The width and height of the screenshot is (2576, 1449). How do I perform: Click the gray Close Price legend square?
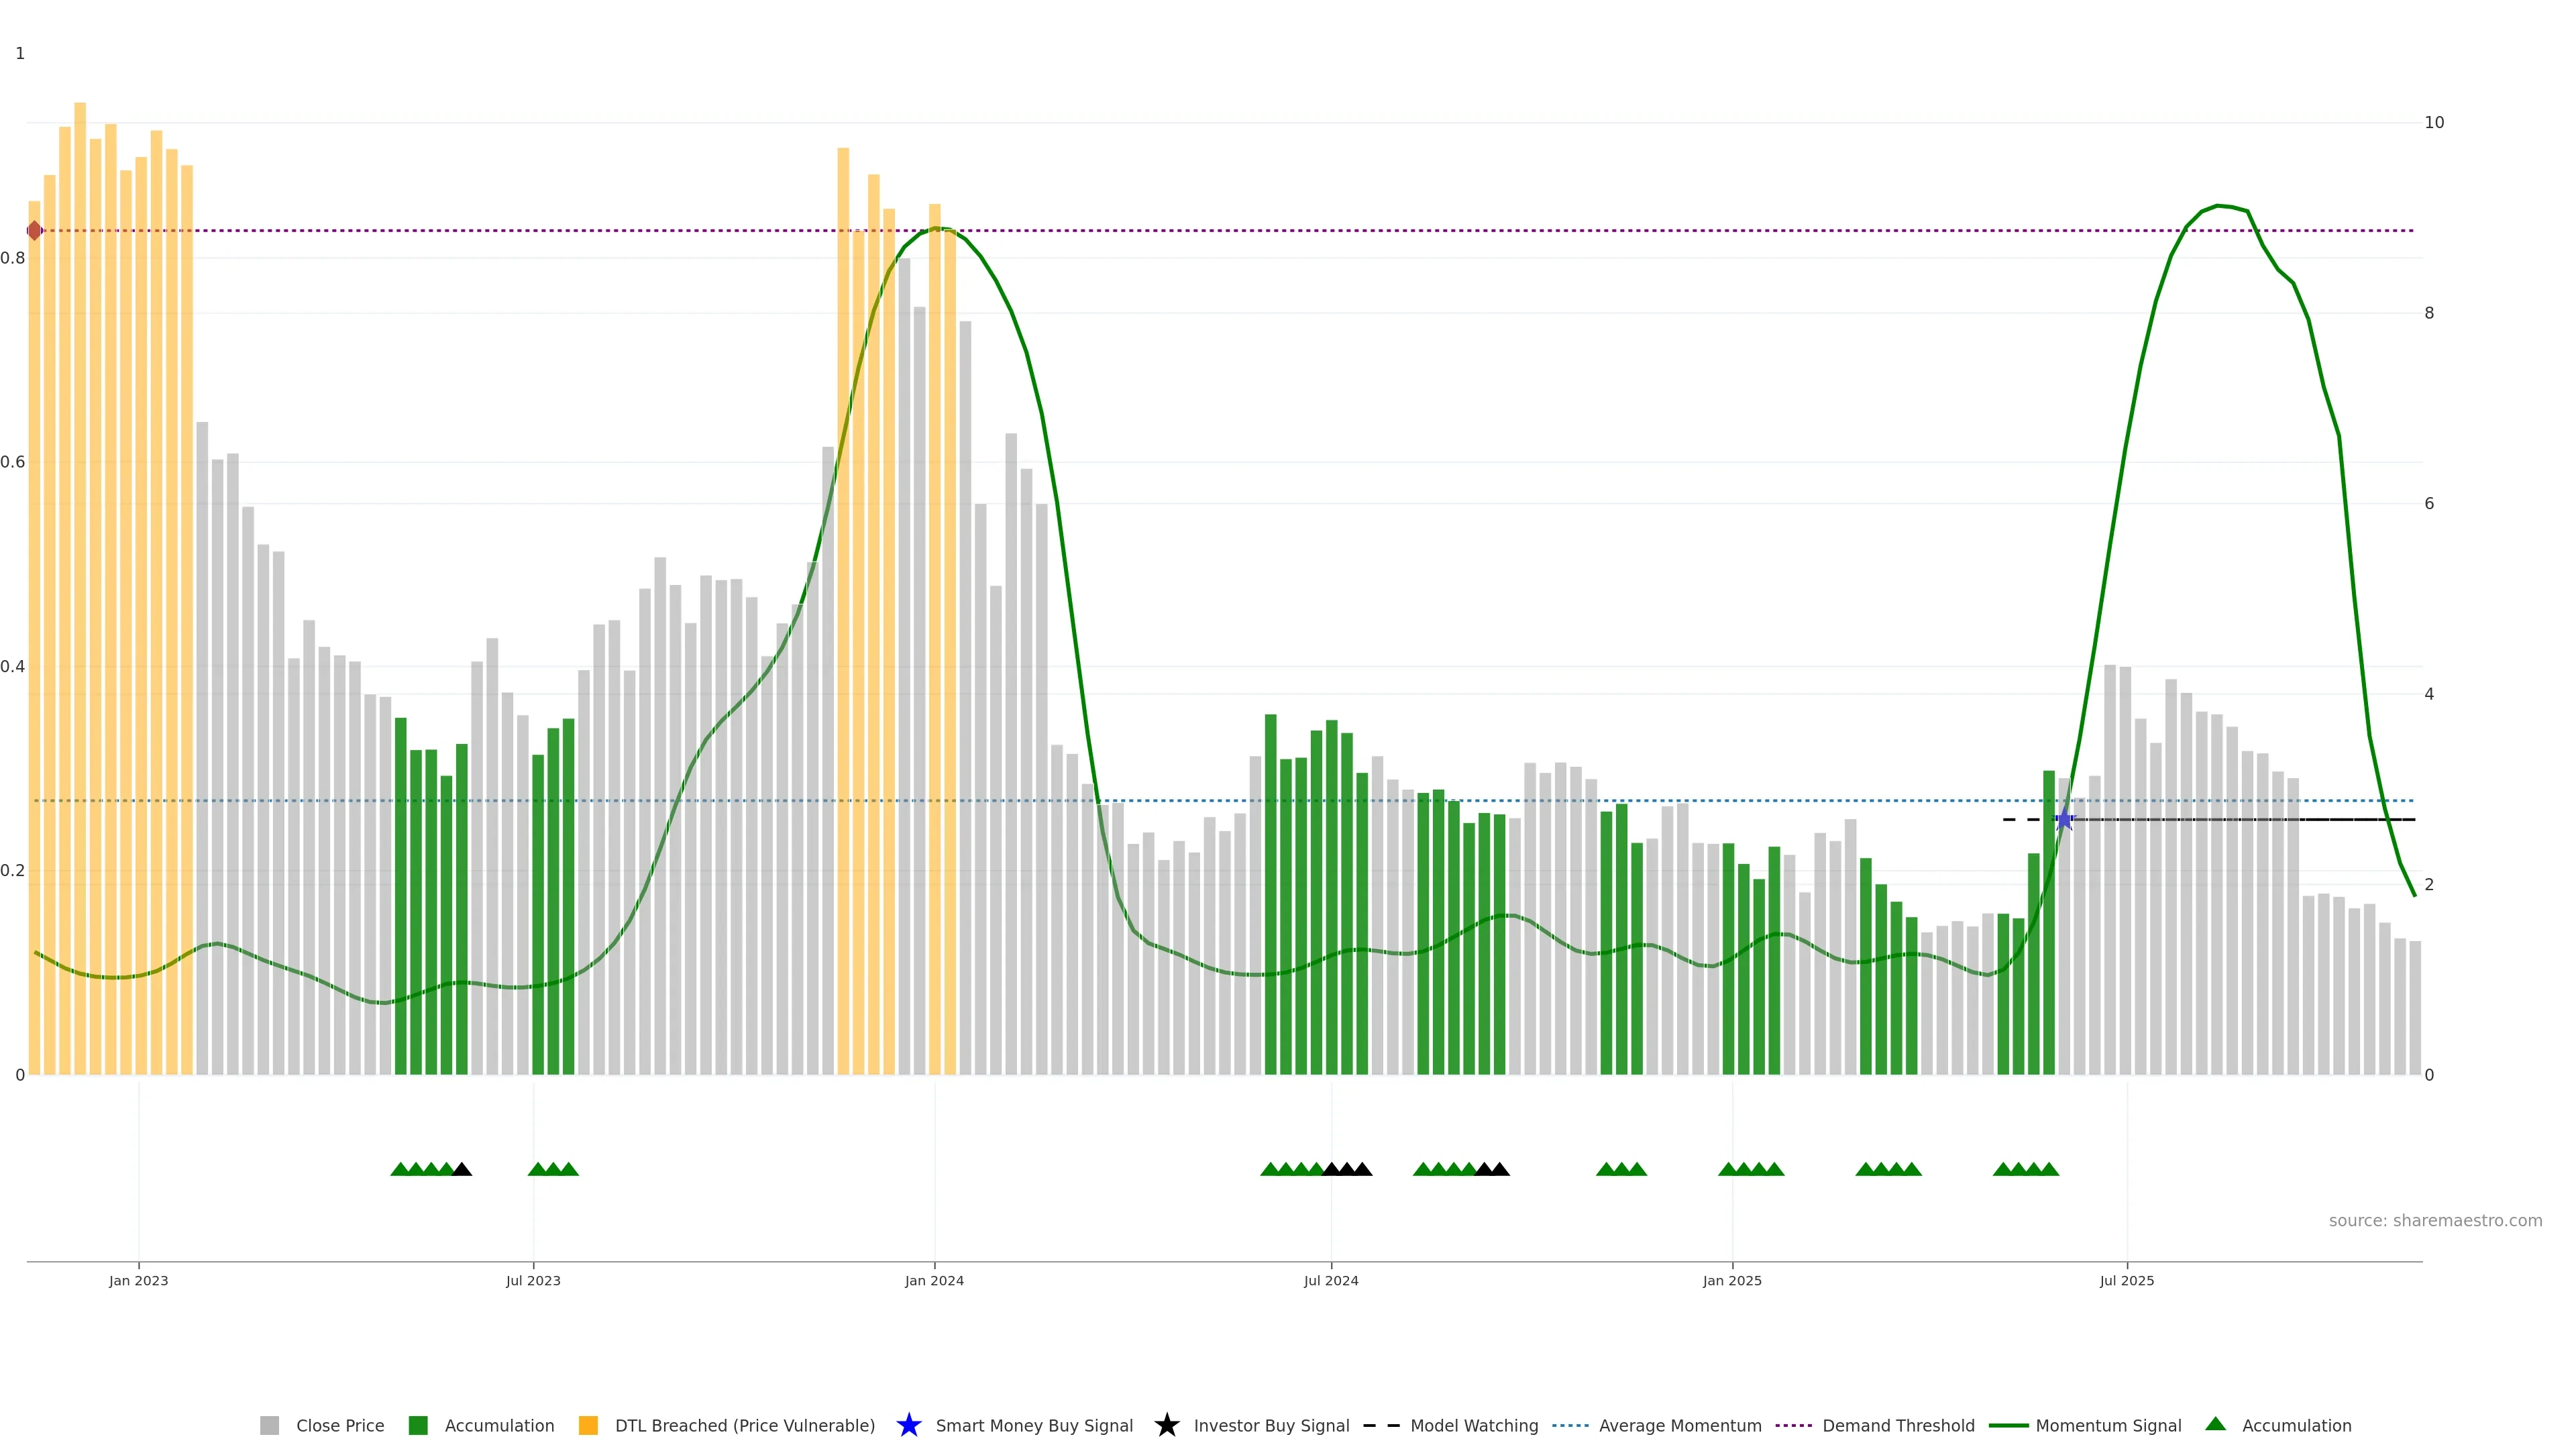pyautogui.click(x=269, y=1425)
